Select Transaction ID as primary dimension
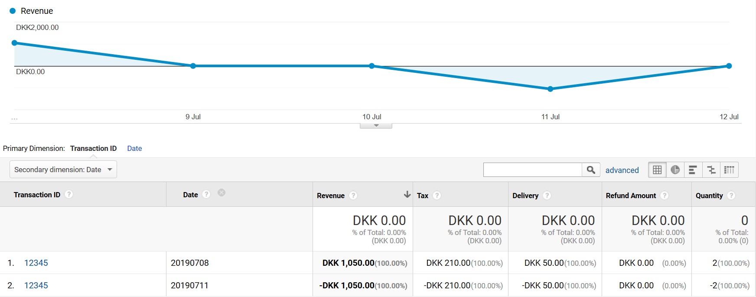756x297 pixels. pyautogui.click(x=93, y=148)
